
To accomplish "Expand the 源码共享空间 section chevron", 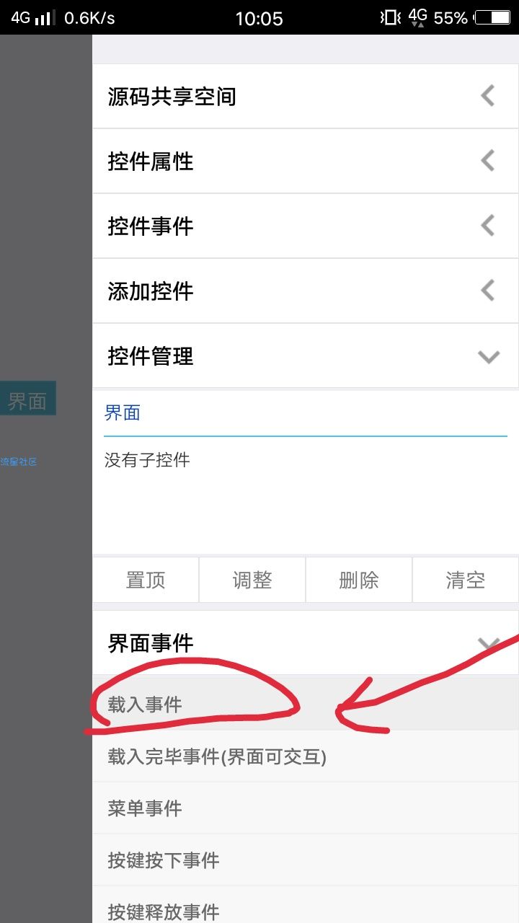I will point(488,96).
